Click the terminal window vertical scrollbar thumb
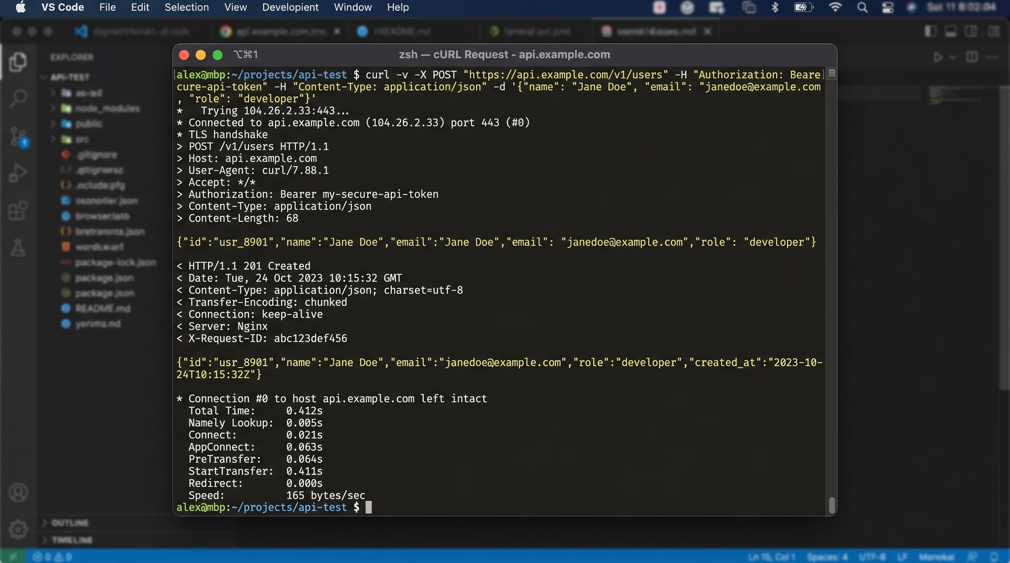The image size is (1010, 563). (832, 504)
